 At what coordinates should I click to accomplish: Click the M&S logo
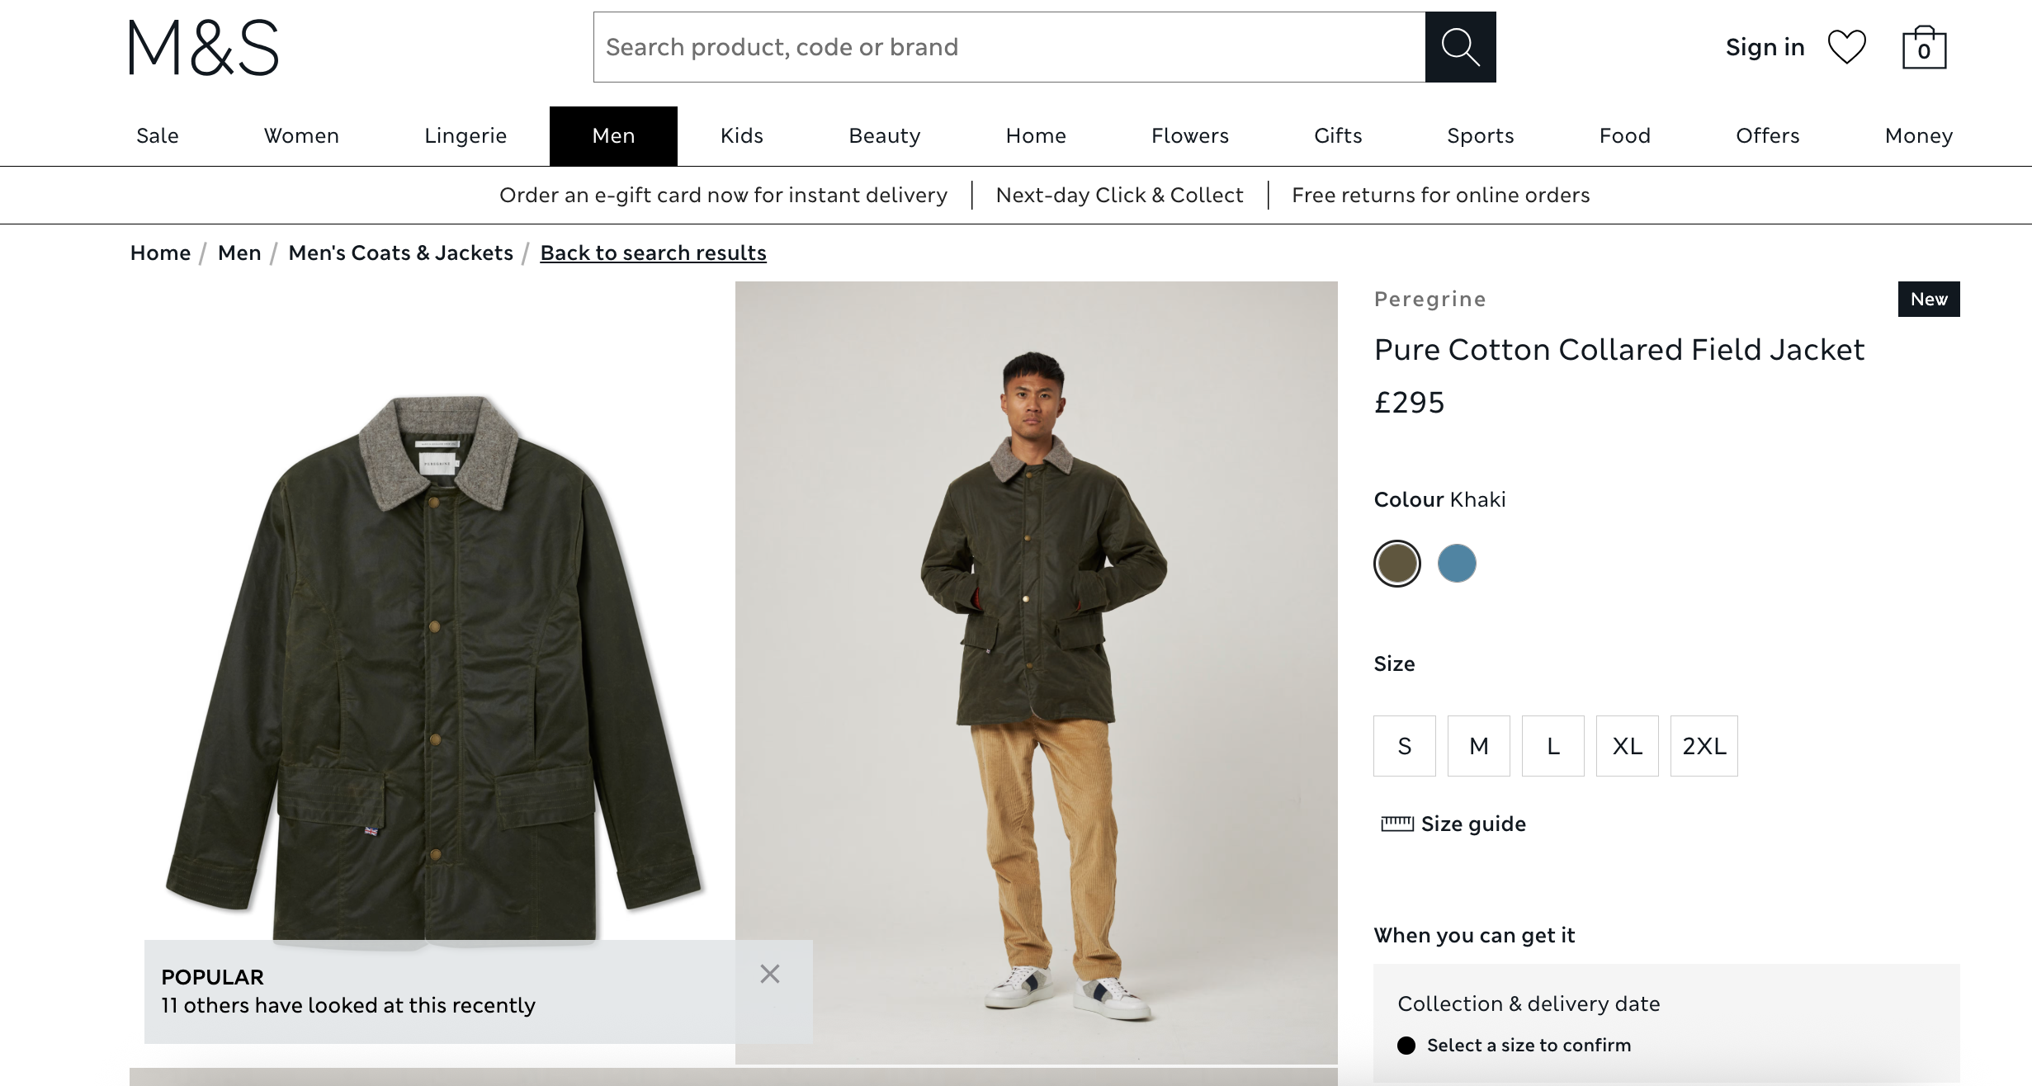point(204,48)
